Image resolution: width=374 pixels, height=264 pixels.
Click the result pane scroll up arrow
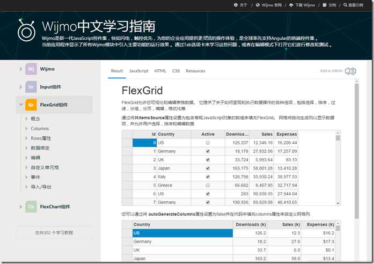(x=357, y=82)
